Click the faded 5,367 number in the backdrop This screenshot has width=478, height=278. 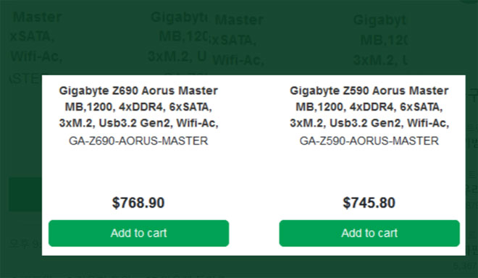(465, 266)
